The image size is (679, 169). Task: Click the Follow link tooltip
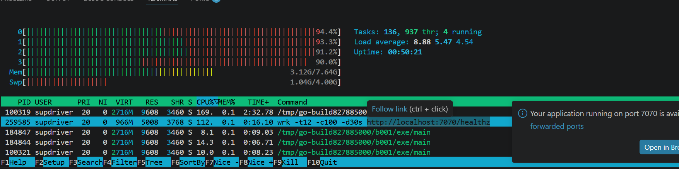(410, 109)
